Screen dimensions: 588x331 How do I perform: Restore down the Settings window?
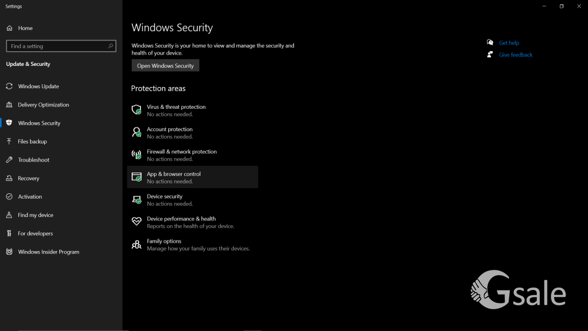click(x=562, y=6)
